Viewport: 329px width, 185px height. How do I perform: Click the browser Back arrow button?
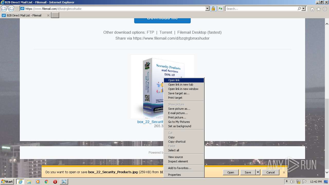(x=4, y=9)
